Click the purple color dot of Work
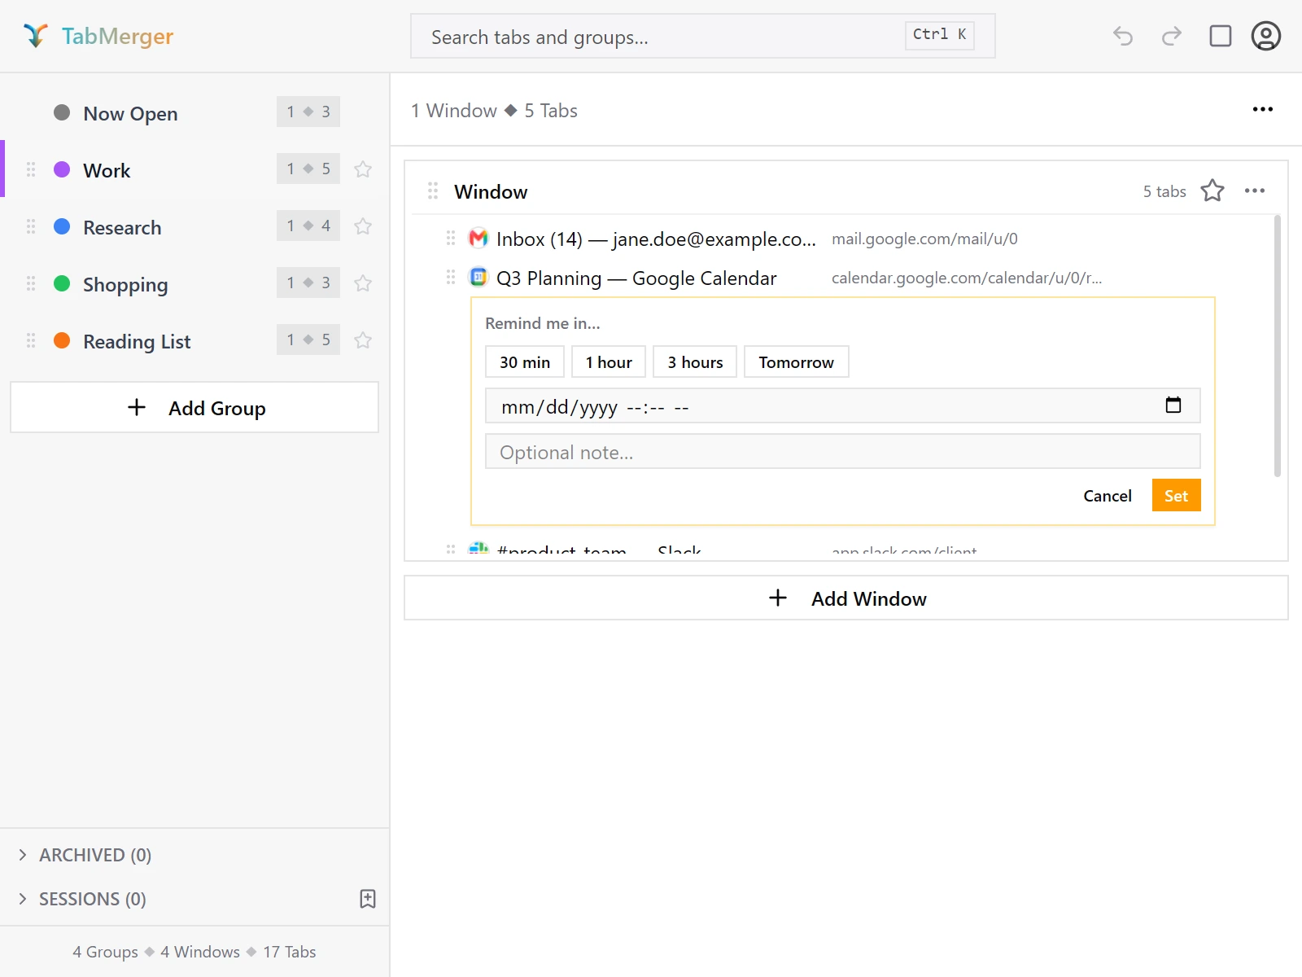Viewport: 1302px width, 977px height. point(62,169)
